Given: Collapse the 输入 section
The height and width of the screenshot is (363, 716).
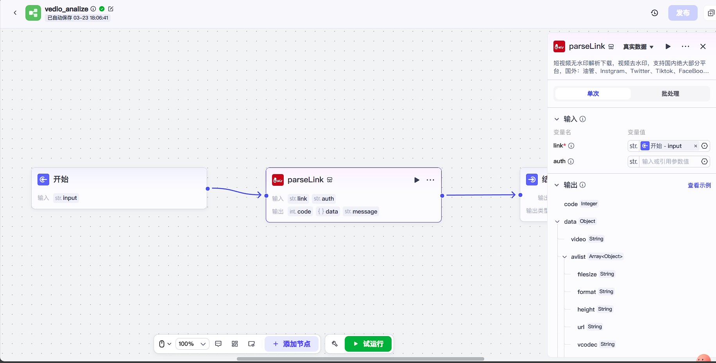Looking at the screenshot, I should [557, 119].
